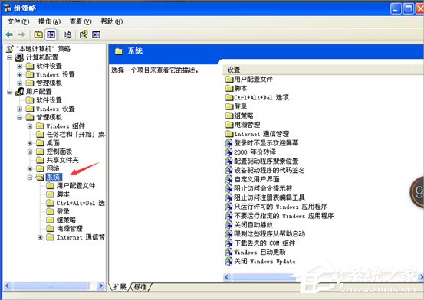The image size is (424, 300).
Task: Select the 配置驱动程序搜索位置 policy
Action: (261, 161)
